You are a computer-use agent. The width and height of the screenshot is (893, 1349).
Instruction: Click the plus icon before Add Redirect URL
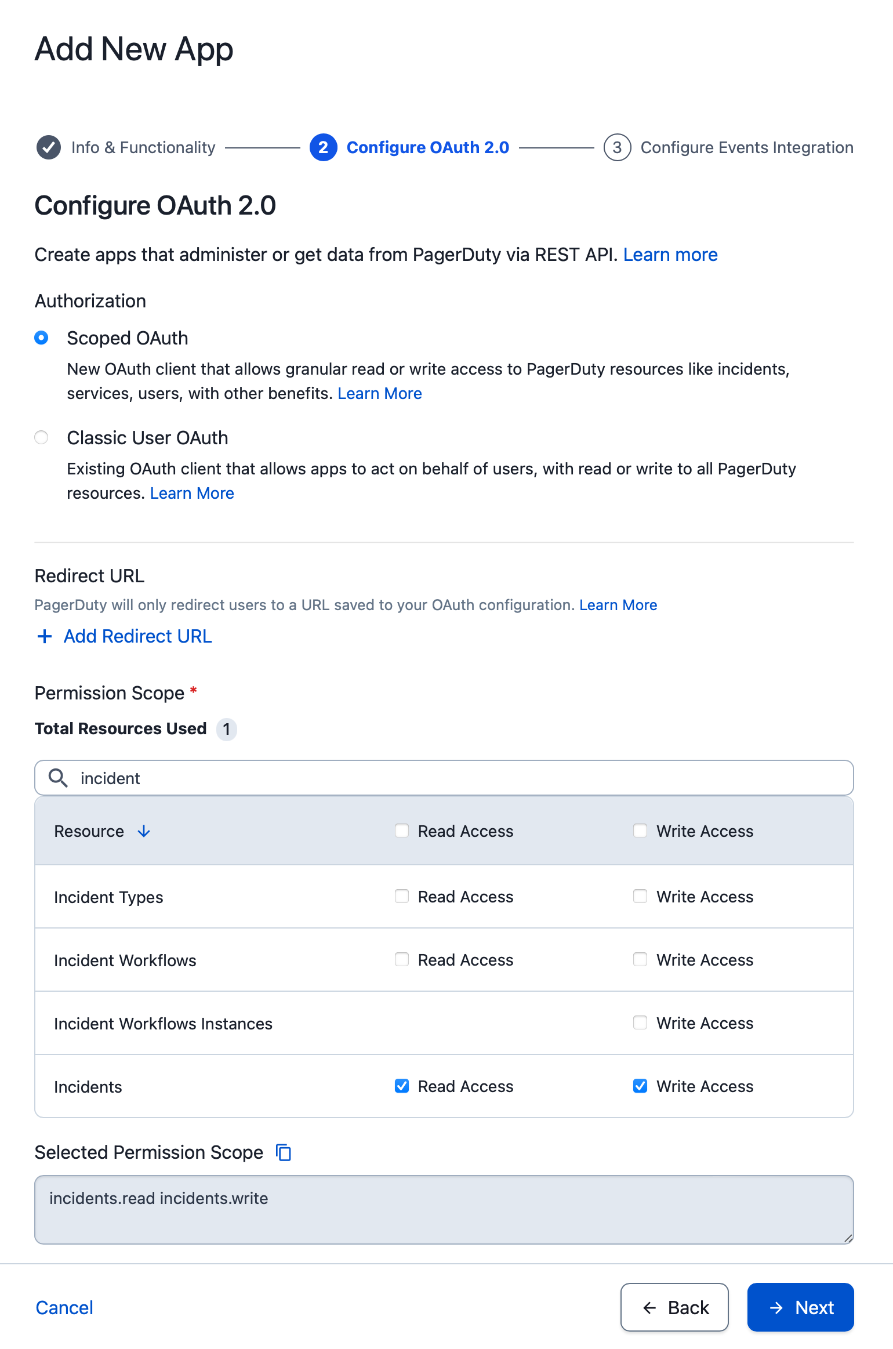44,636
